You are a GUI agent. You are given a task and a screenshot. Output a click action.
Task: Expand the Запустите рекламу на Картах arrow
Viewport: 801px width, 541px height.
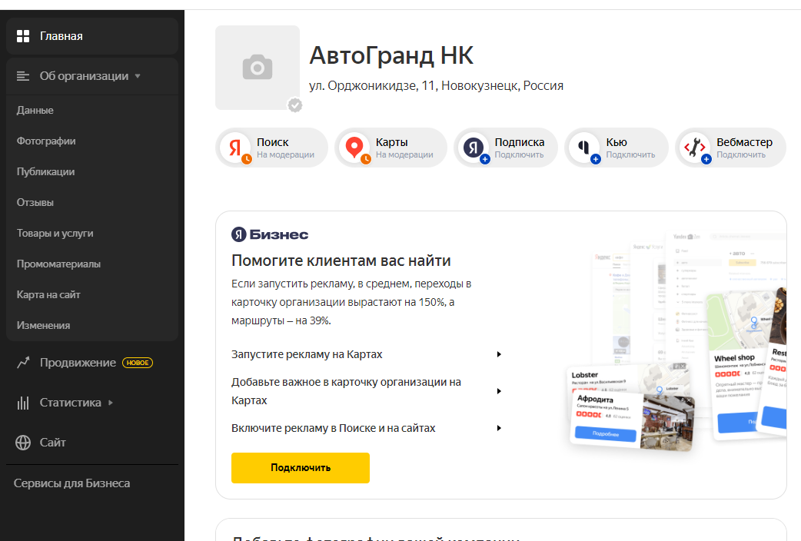[x=499, y=354]
